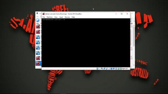Image resolution: width=168 pixels, height=94 pixels.
Task: Open the Input menu
Action: click(61, 17)
